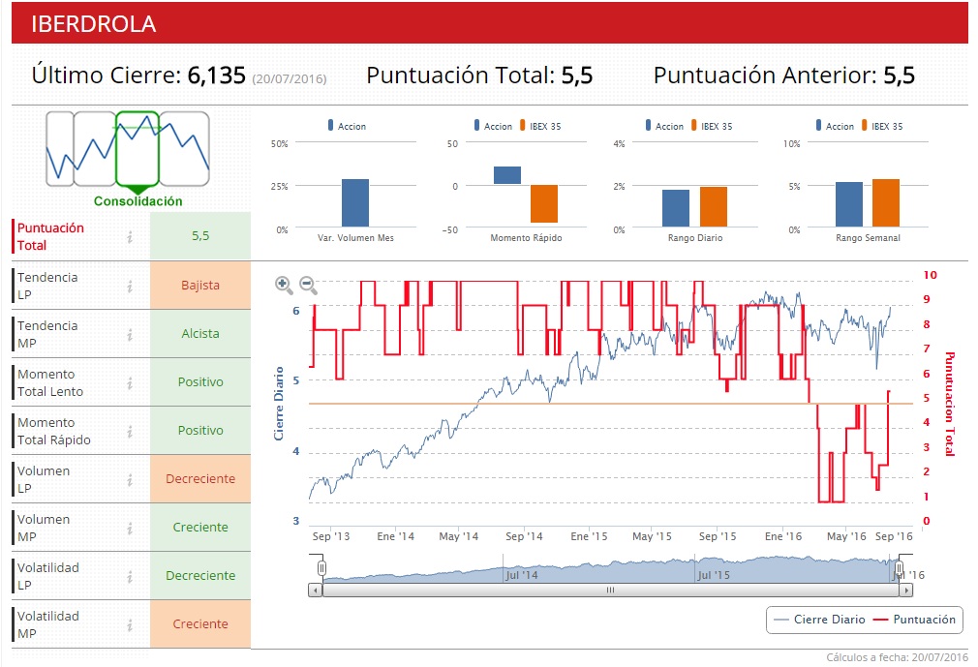Click orange IBEX 35 bar in Momento Rápido

[544, 204]
